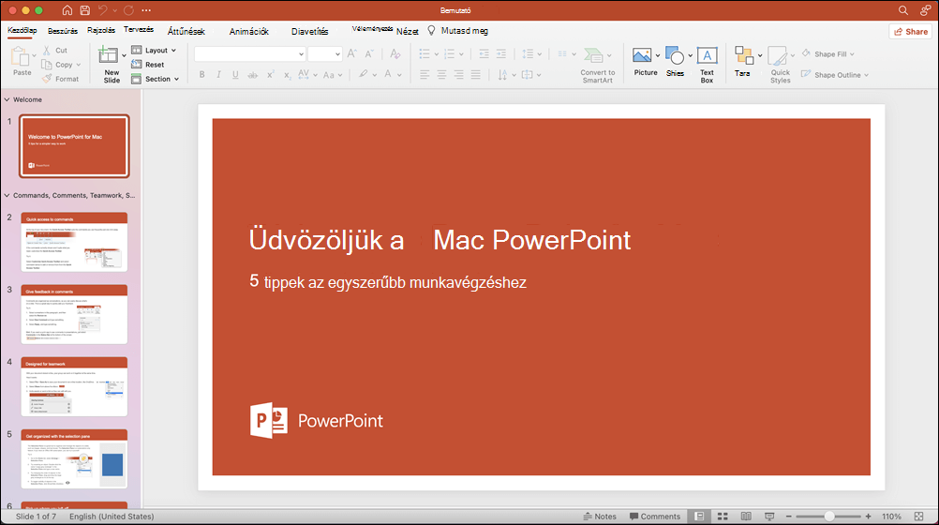Switch to Reading view
Image resolution: width=939 pixels, height=525 pixels.
click(746, 516)
